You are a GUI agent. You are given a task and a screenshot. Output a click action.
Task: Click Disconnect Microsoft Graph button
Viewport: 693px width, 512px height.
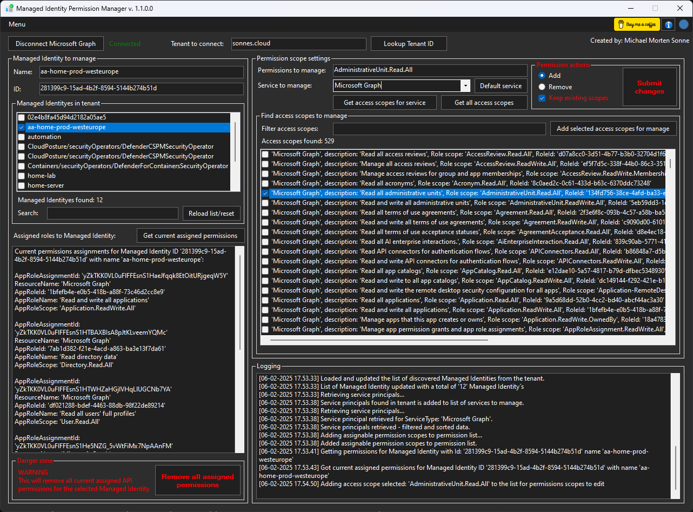[56, 44]
